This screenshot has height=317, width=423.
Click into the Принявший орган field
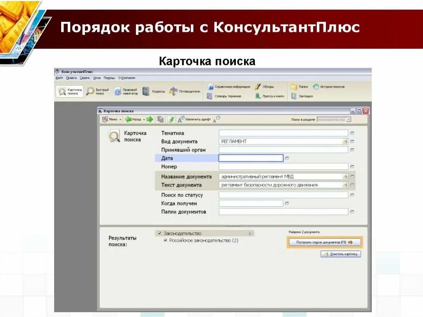pos(283,150)
